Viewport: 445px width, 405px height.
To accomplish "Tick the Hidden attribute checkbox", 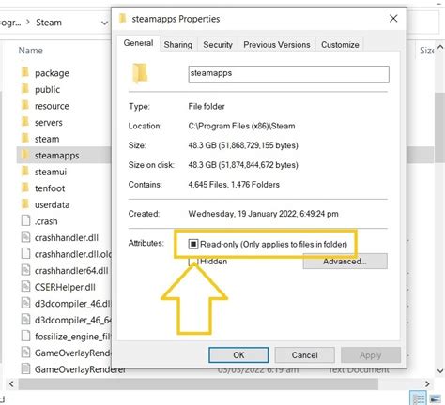I will [x=193, y=262].
